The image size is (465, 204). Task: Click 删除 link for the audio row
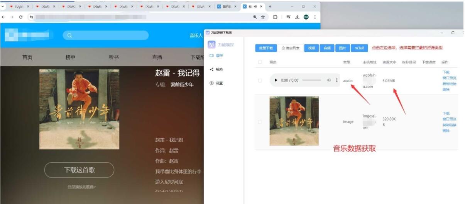coord(446,90)
